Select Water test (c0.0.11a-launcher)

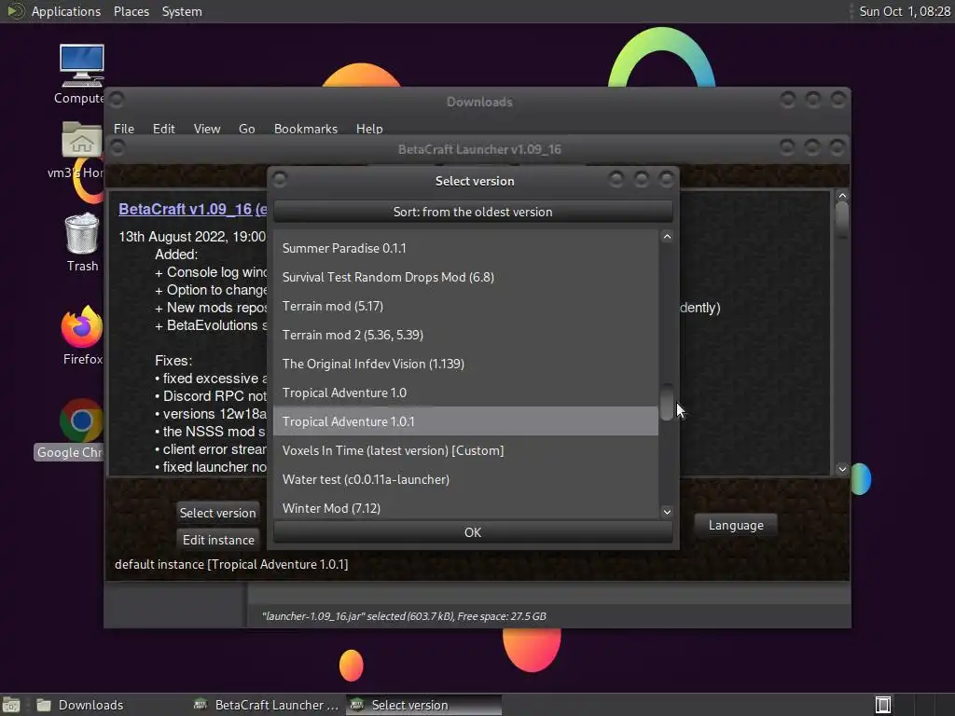pos(465,479)
